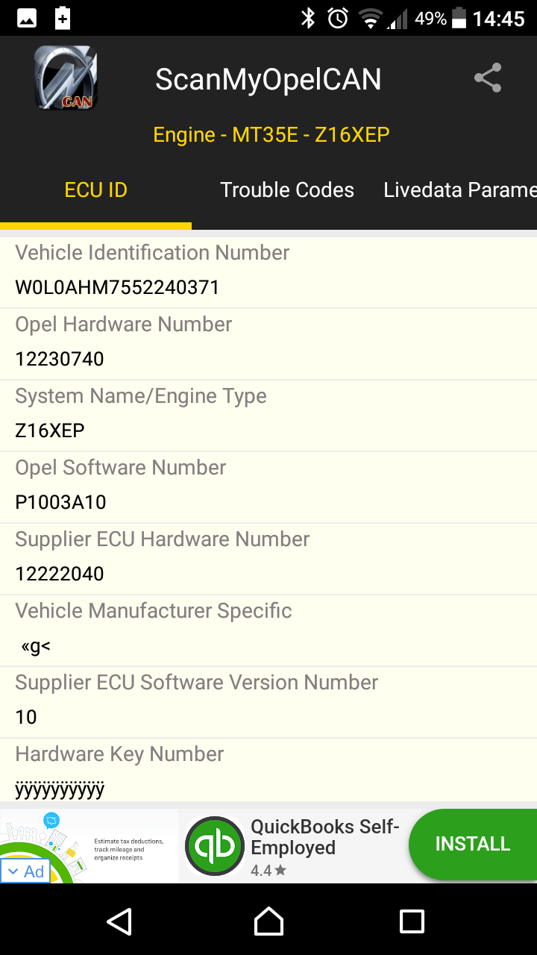This screenshot has width=537, height=955.
Task: Tap the Android home button
Action: (268, 921)
